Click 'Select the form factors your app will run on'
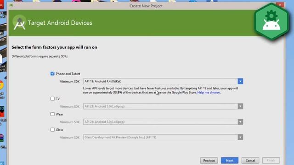The width and height of the screenshot is (294, 165). click(54, 47)
